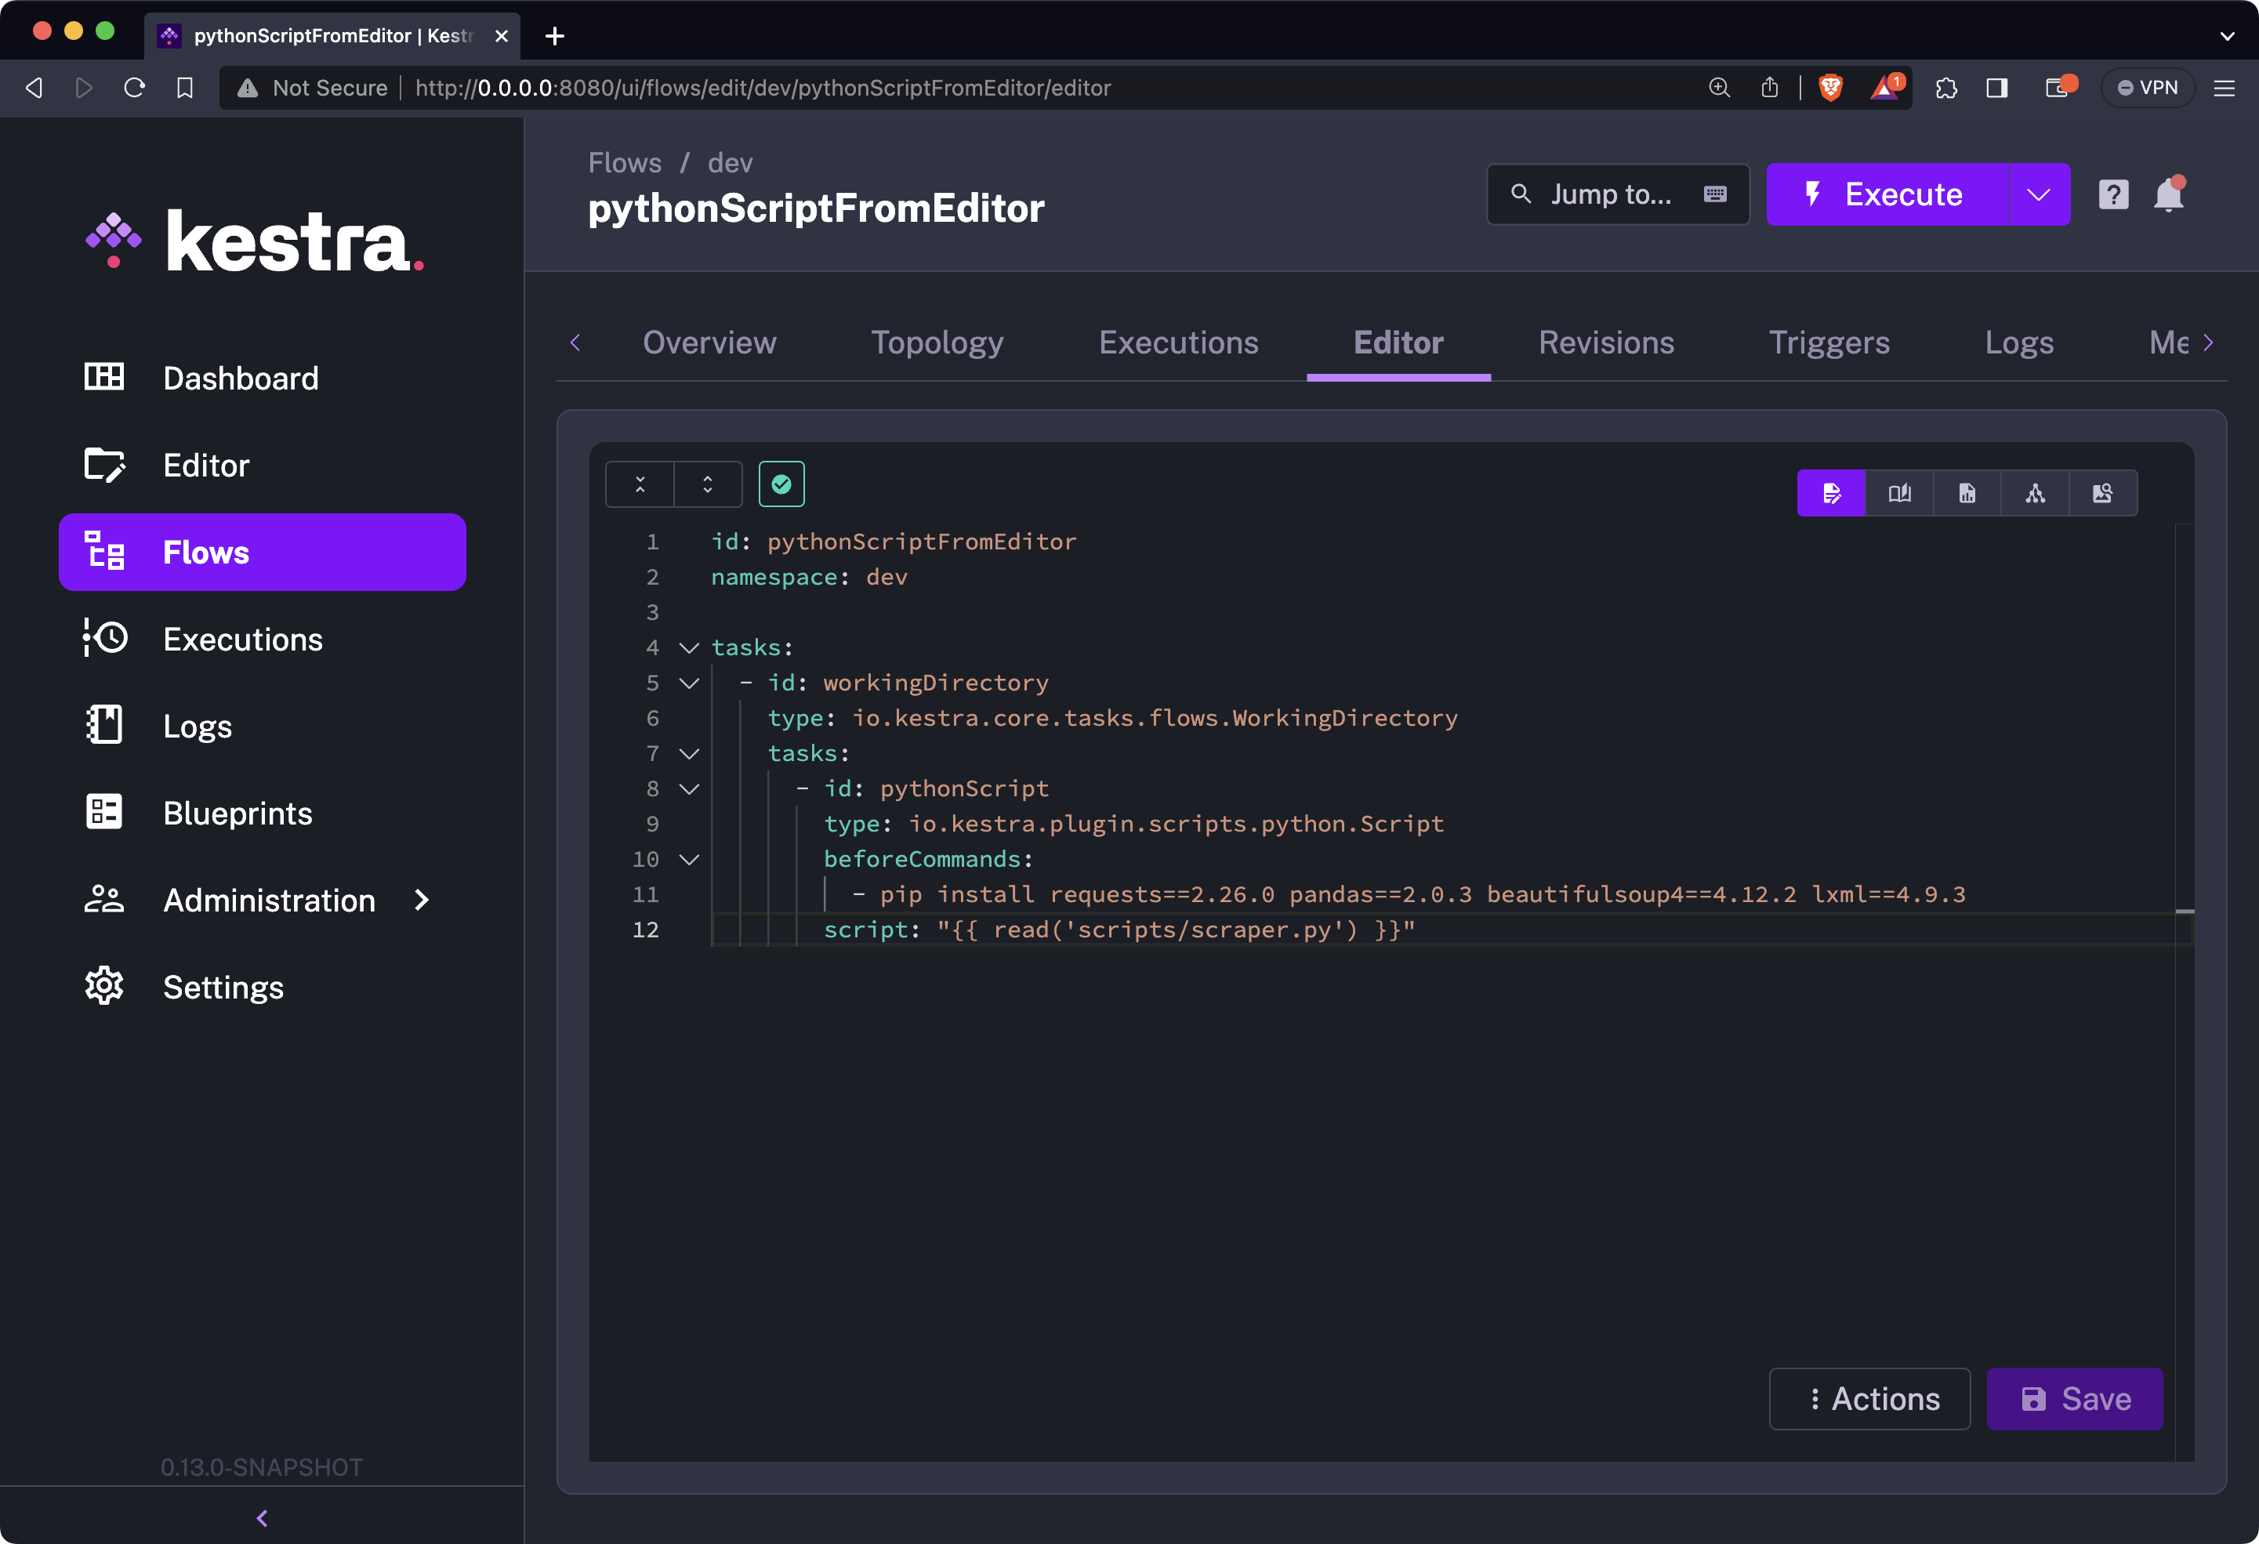Open the help question mark icon
The height and width of the screenshot is (1544, 2259).
tap(2113, 194)
